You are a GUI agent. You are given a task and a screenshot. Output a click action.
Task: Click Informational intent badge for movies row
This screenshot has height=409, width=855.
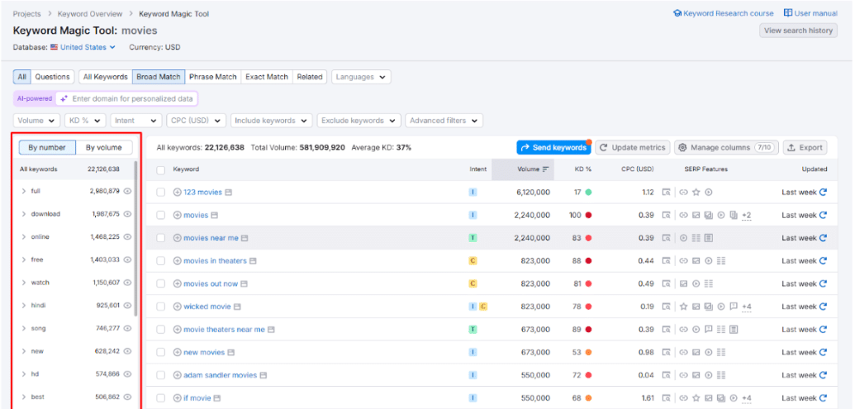click(473, 215)
